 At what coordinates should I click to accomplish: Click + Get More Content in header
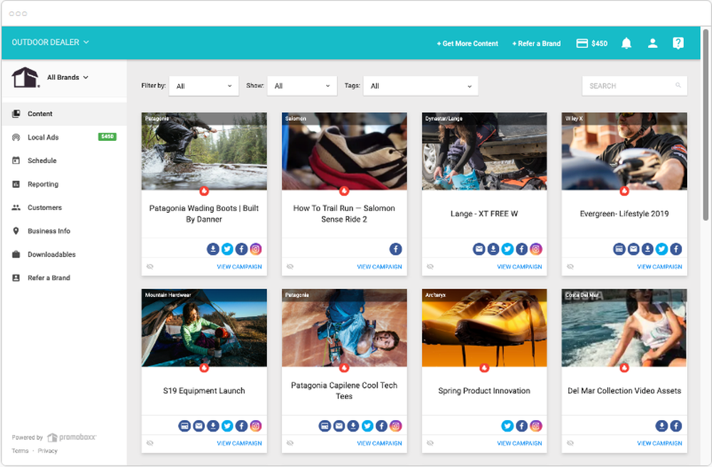tap(467, 43)
